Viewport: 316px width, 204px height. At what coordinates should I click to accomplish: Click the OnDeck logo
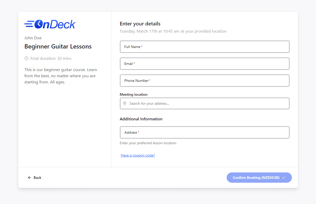pos(50,24)
